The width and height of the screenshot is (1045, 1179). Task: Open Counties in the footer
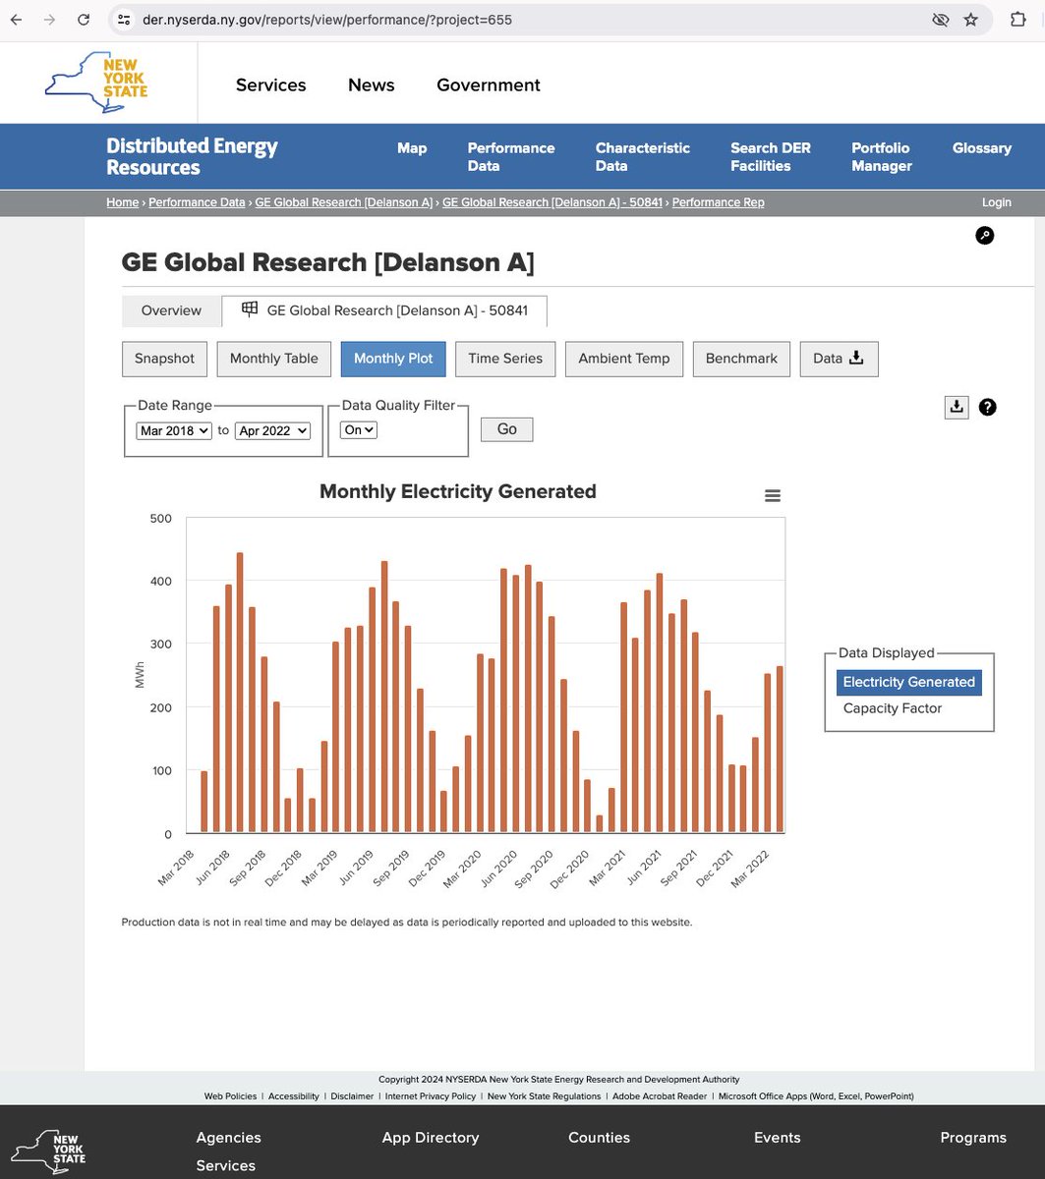click(x=599, y=1138)
